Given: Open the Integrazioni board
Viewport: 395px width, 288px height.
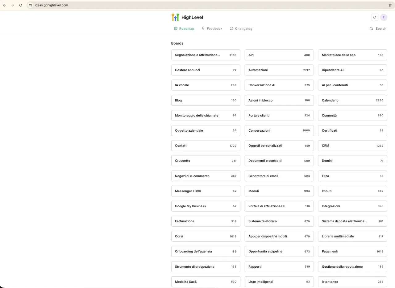Looking at the screenshot, I should (x=352, y=206).
